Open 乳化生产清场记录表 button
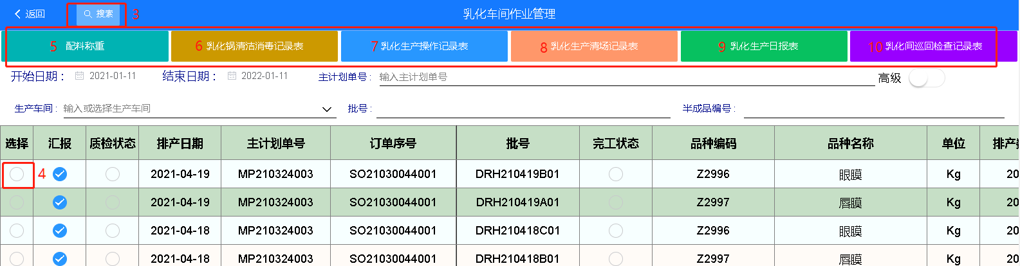1020x266 pixels. click(x=594, y=46)
